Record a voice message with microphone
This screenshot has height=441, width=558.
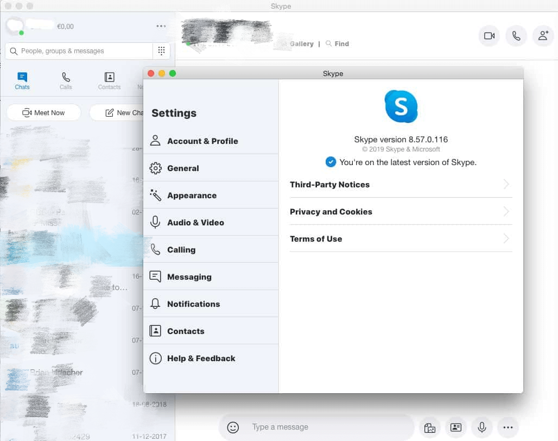pos(482,427)
